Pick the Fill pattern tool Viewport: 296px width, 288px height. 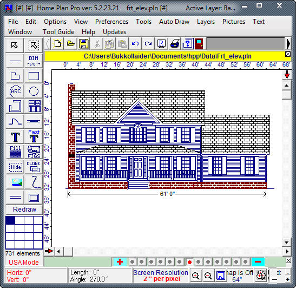coord(15,152)
